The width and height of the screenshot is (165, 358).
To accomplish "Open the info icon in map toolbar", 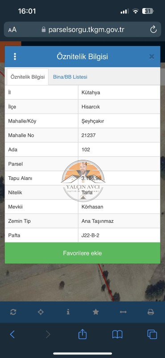I will point(68,312).
